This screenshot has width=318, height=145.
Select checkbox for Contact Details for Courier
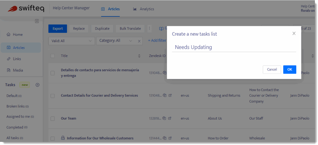tap(53, 96)
